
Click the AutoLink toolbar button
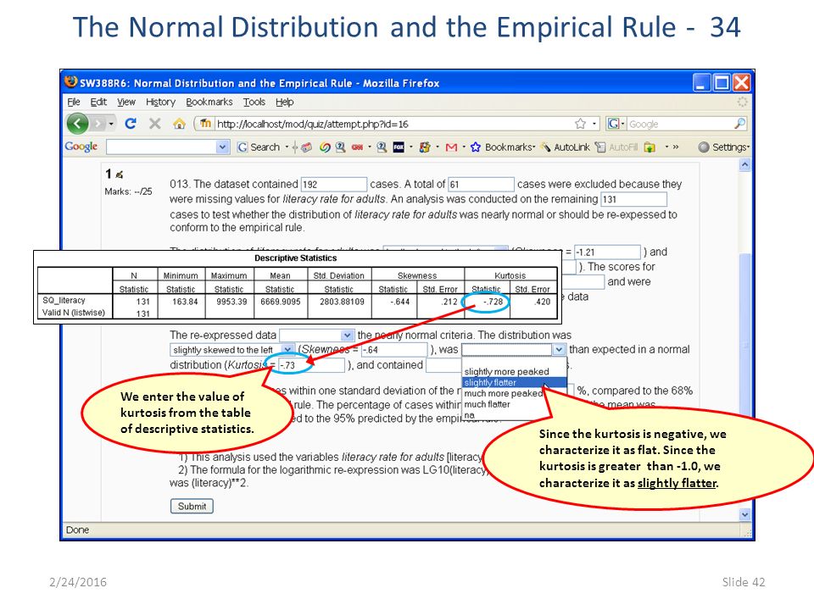click(x=566, y=147)
